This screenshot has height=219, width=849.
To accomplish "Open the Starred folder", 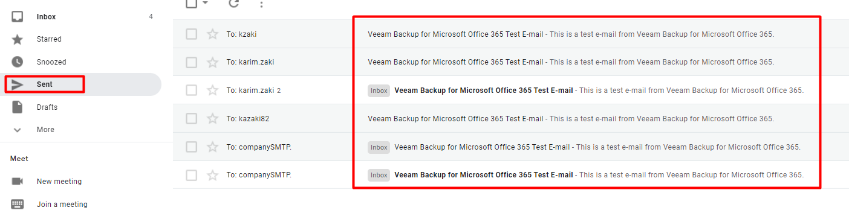I will click(49, 39).
